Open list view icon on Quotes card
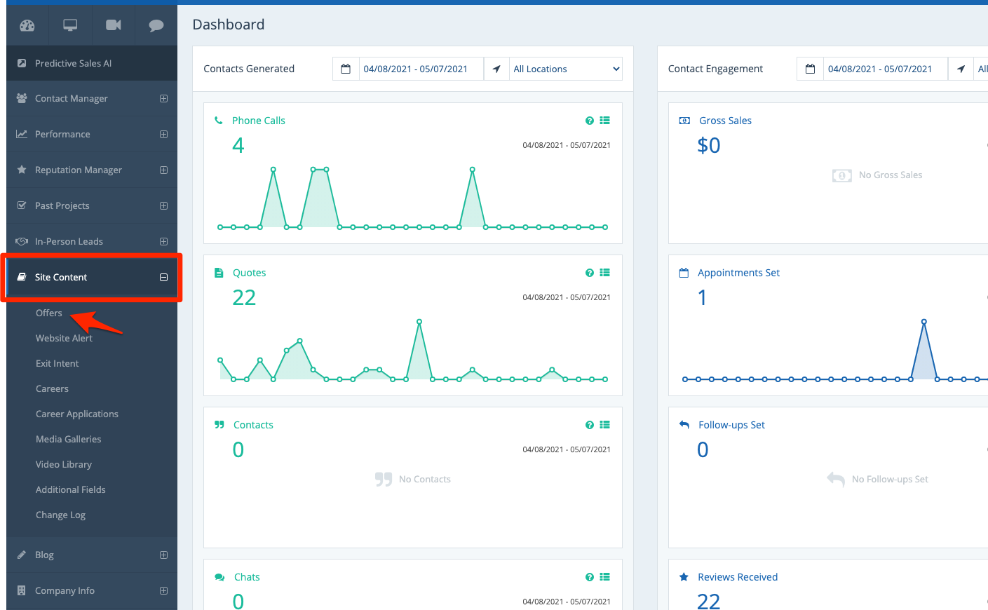Viewport: 988px width, 610px height. tap(604, 273)
